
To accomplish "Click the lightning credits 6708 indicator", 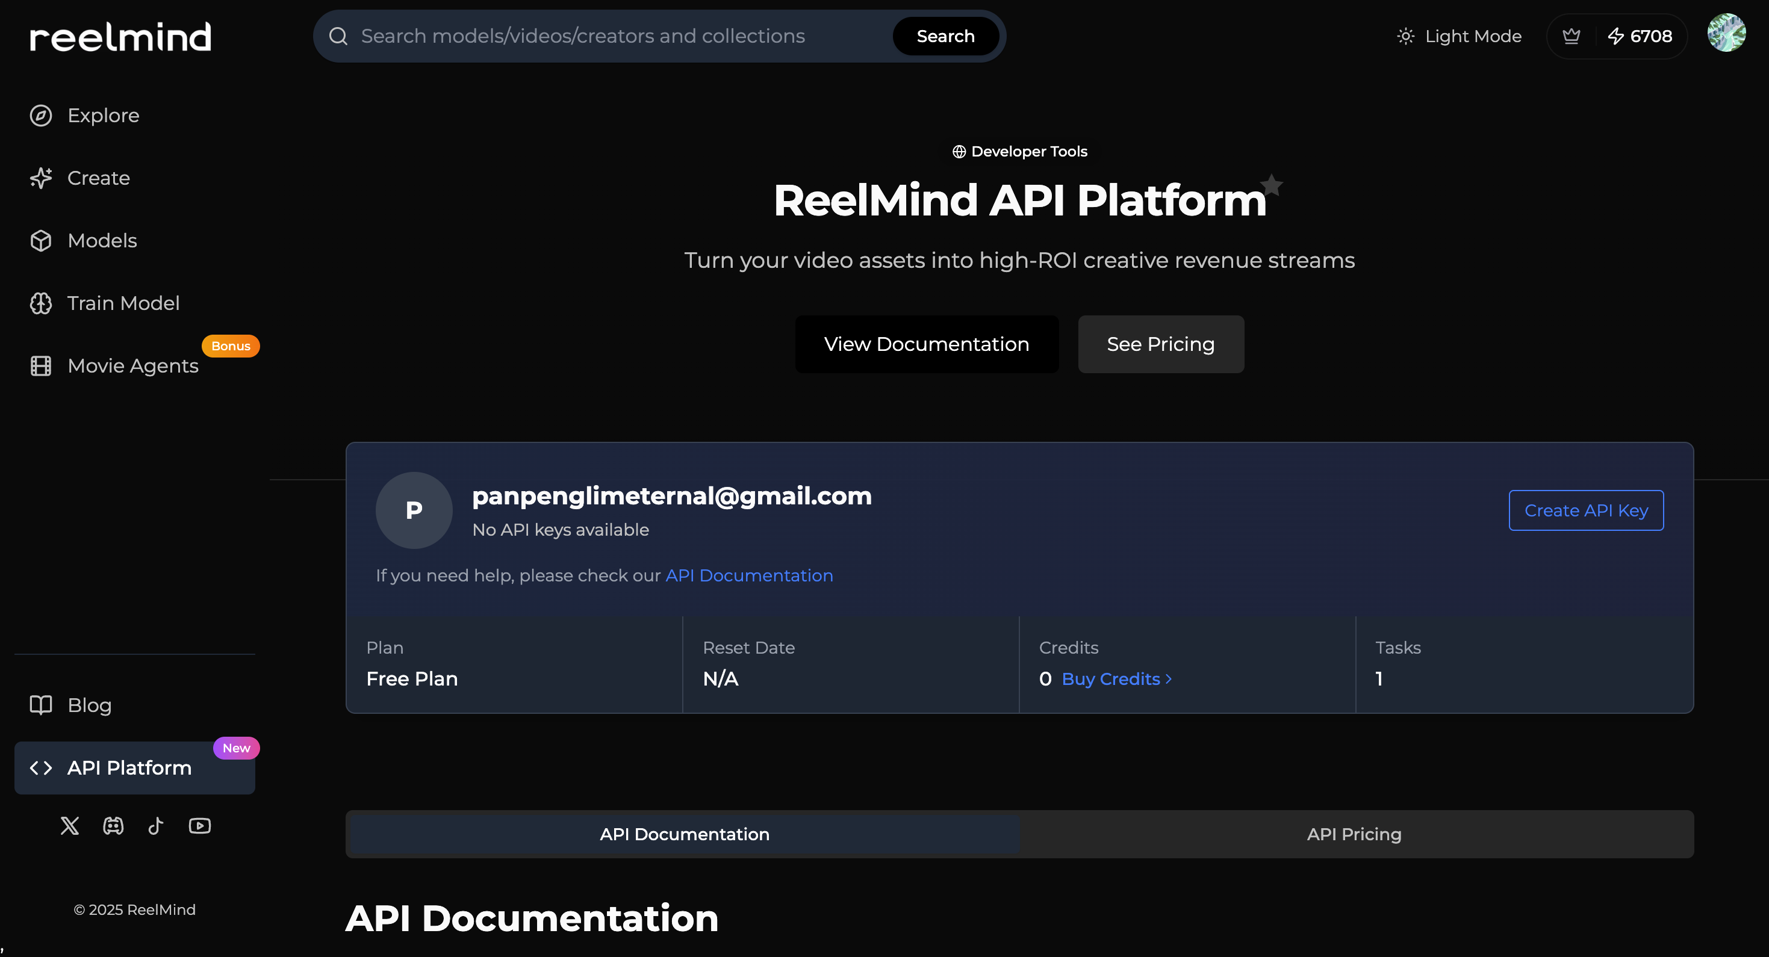I will 1640,36.
